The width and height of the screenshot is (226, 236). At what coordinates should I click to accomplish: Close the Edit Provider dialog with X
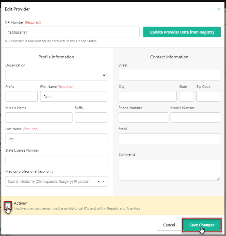tap(219, 9)
